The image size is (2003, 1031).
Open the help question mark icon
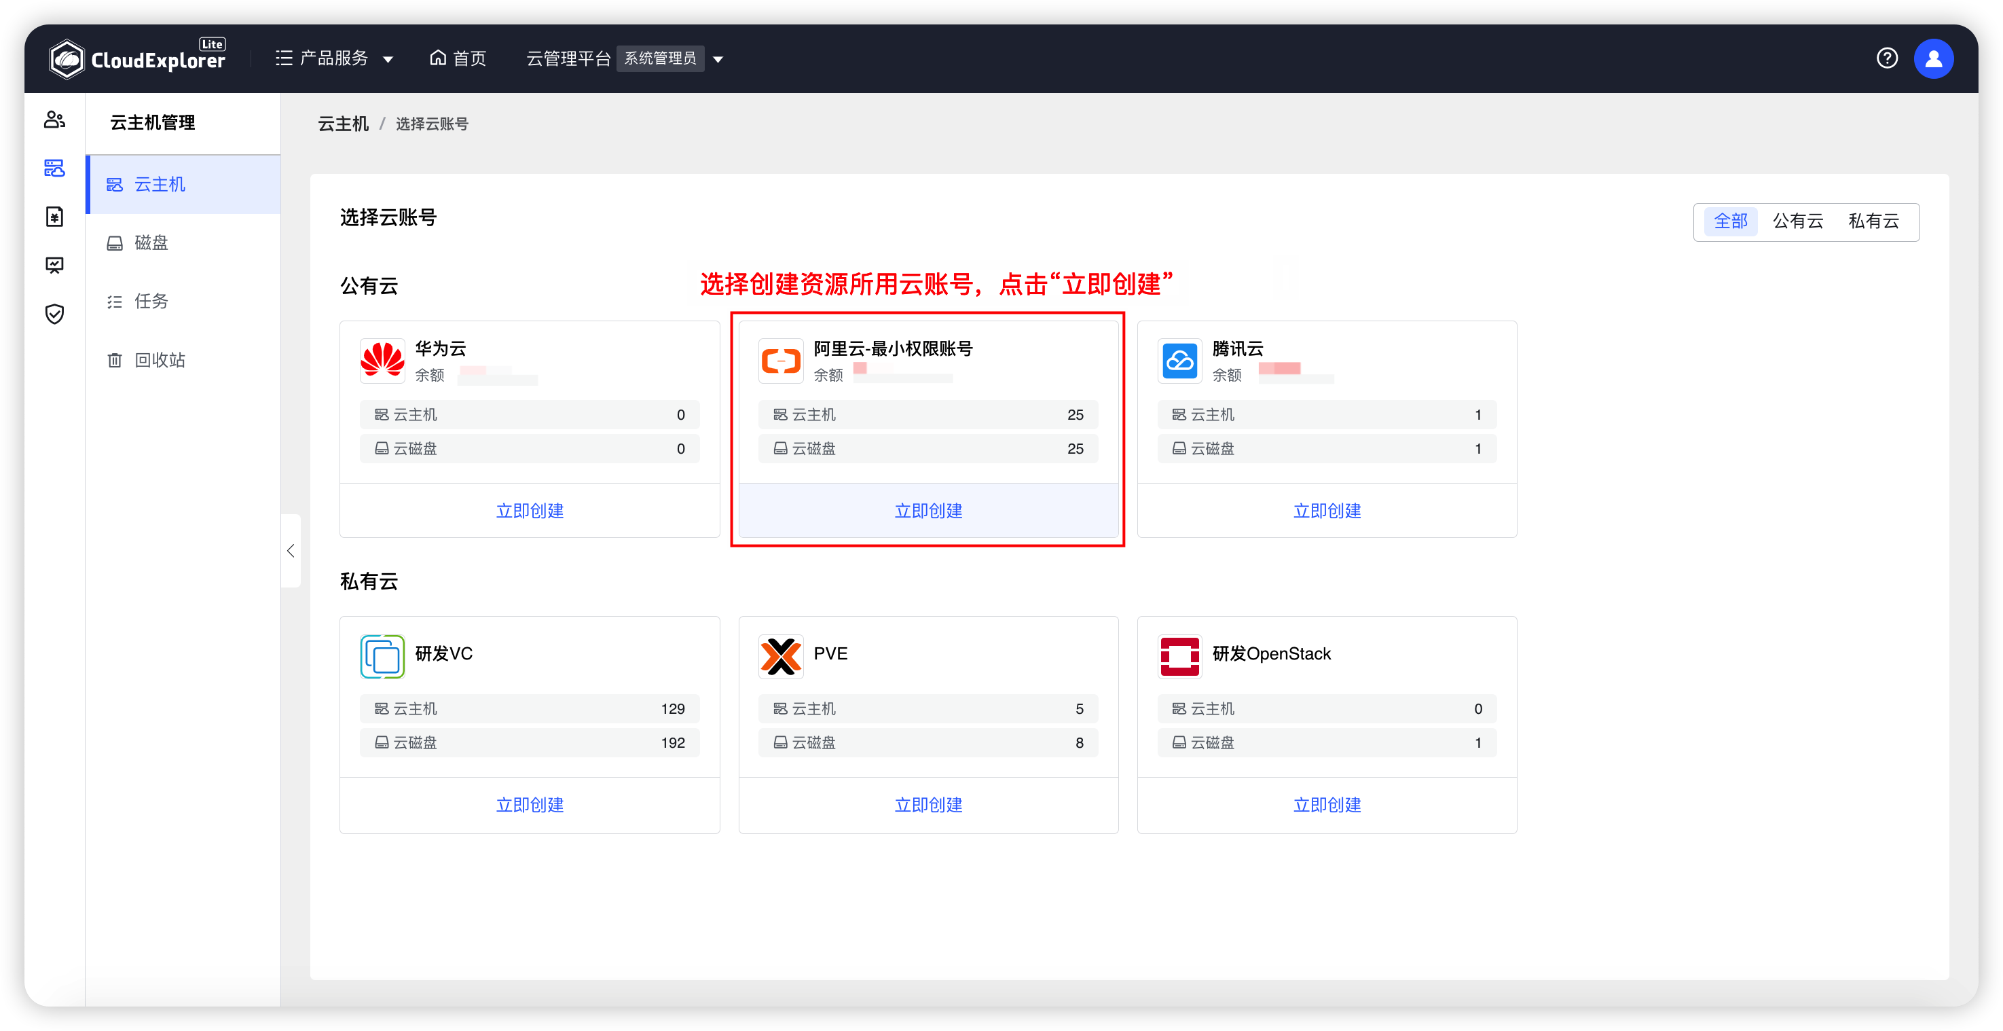tap(1887, 58)
